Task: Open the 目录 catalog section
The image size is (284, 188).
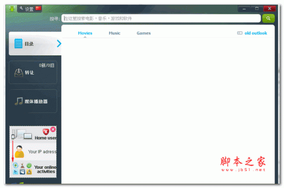Action: tap(35, 43)
